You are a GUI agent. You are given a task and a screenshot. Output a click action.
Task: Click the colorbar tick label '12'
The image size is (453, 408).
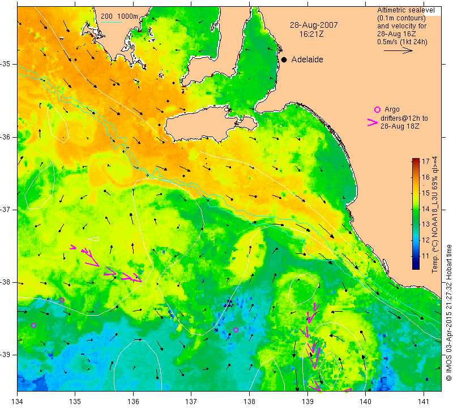426,240
